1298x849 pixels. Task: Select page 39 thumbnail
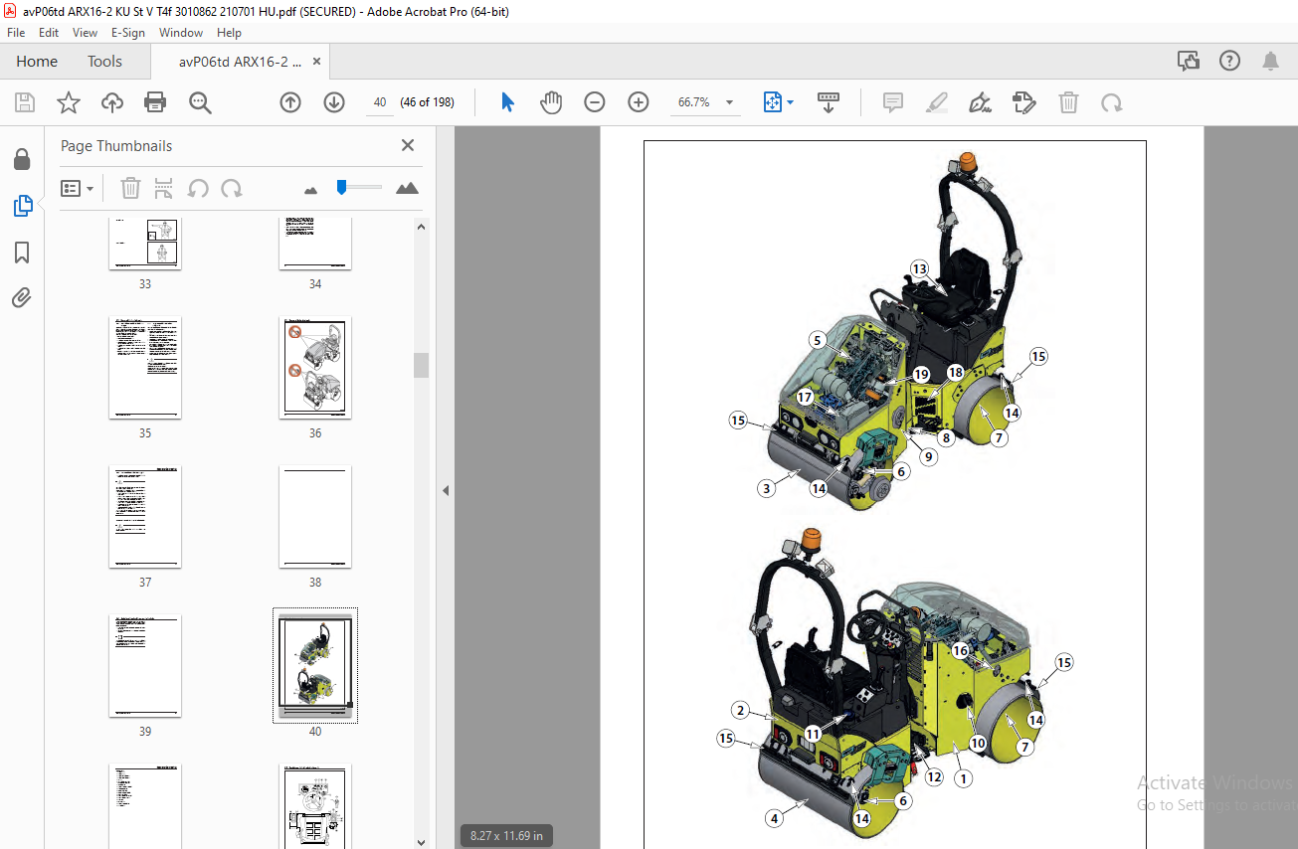click(x=145, y=666)
